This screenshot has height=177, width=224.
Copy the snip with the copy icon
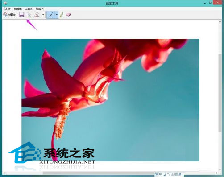click(x=29, y=15)
